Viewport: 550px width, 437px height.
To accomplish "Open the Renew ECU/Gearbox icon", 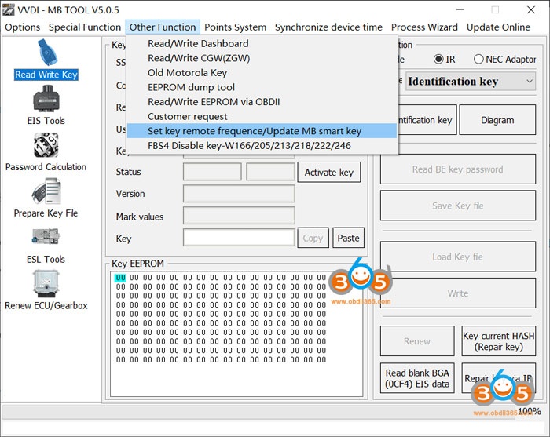I will (x=46, y=290).
